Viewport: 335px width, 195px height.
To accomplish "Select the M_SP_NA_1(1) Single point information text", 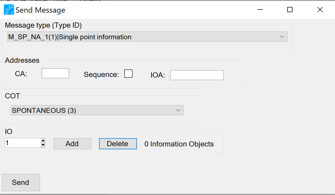I will (70, 37).
